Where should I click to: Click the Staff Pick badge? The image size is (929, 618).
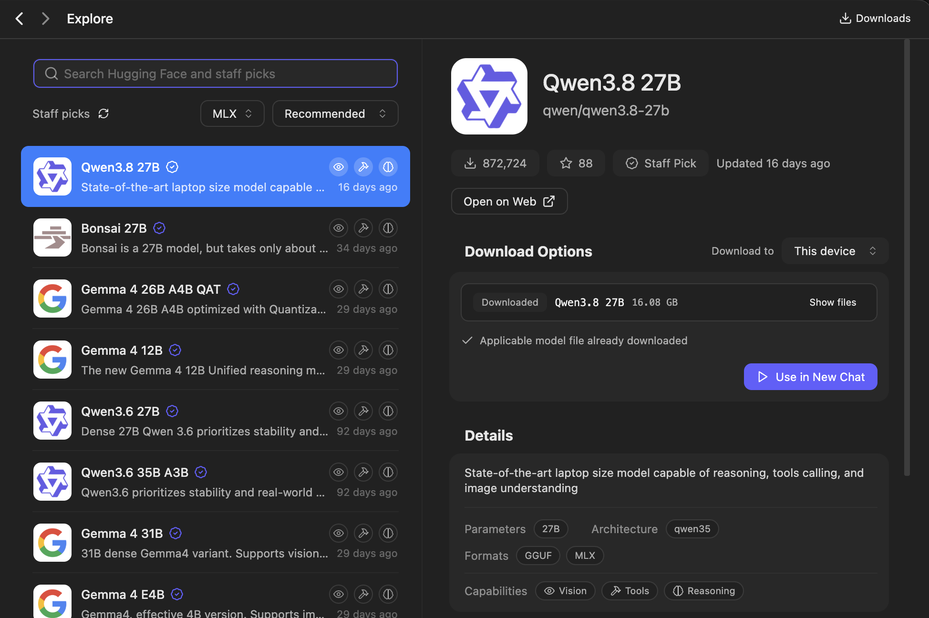tap(661, 163)
